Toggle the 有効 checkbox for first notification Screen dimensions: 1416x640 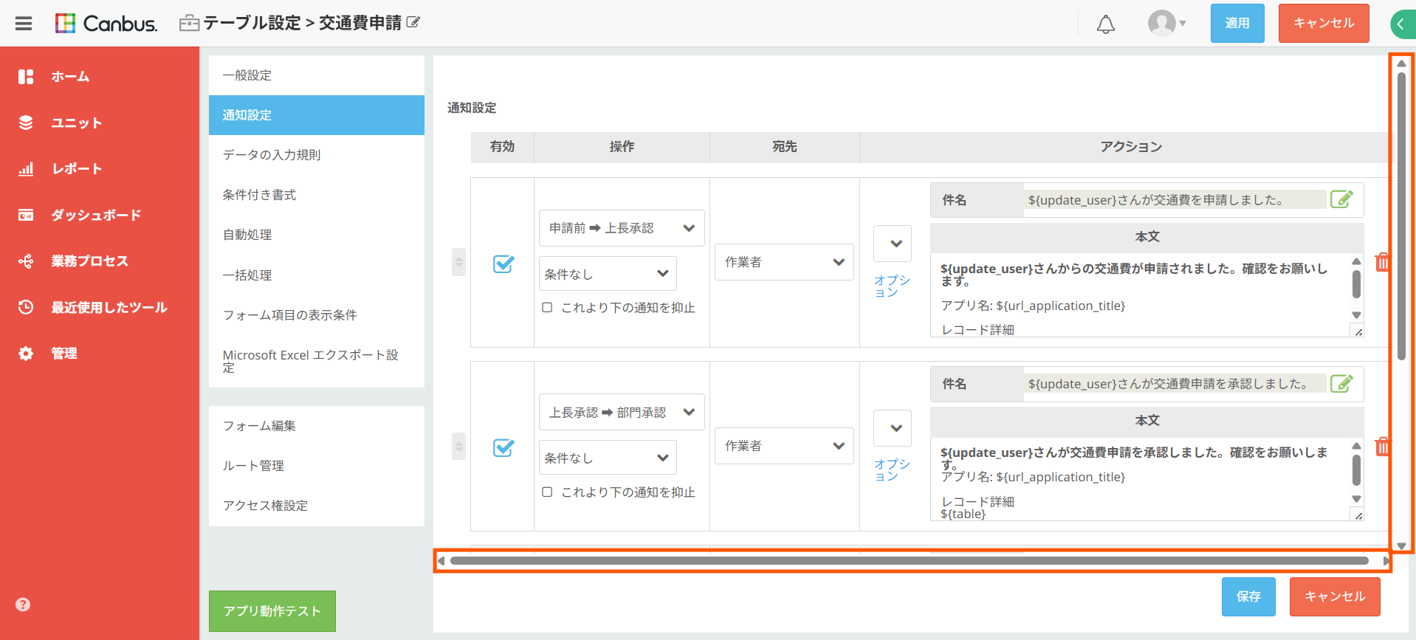tap(503, 263)
